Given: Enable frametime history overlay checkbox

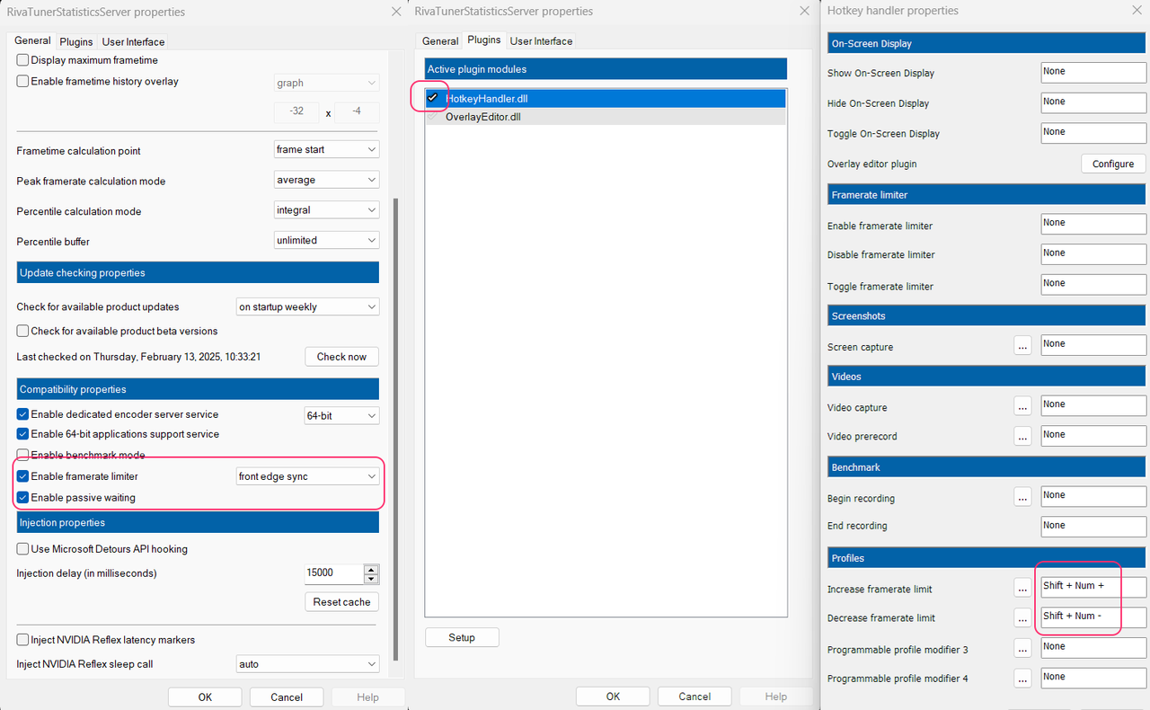Looking at the screenshot, I should pos(23,82).
